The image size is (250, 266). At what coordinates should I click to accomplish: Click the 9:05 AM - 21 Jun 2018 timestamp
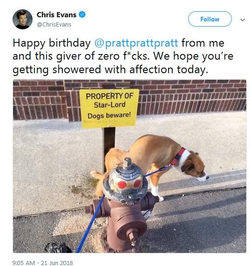tap(42, 263)
